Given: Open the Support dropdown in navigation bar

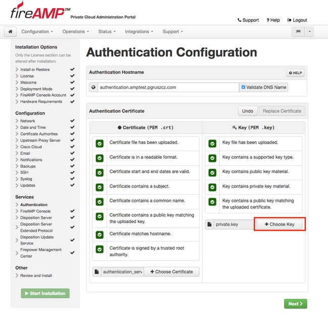Looking at the screenshot, I should point(173,32).
